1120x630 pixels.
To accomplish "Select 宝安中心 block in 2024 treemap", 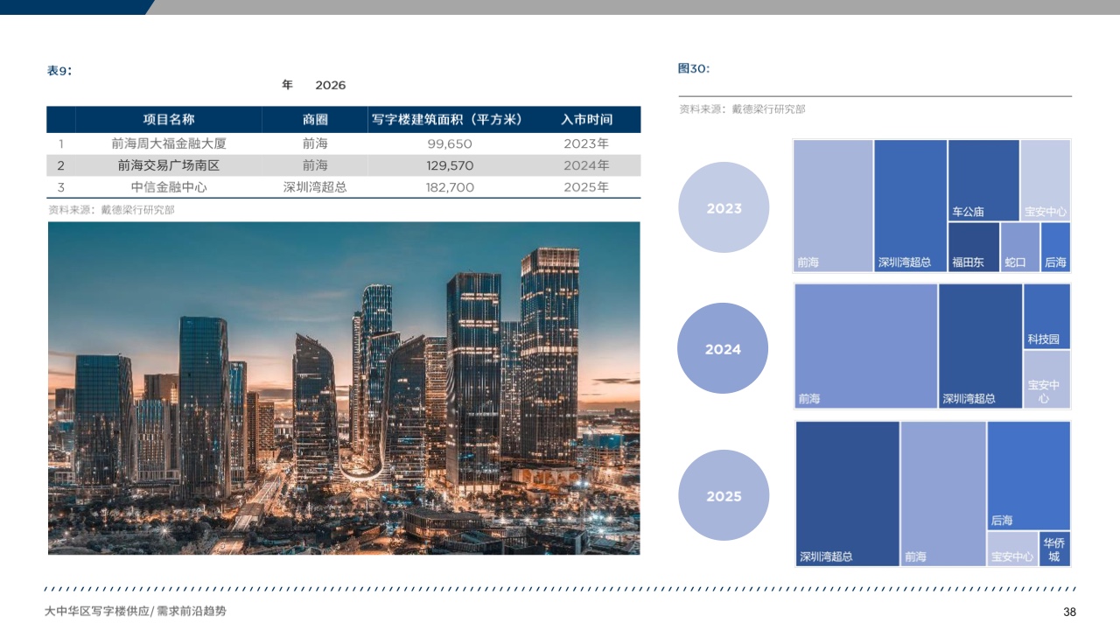I will coord(1047,380).
